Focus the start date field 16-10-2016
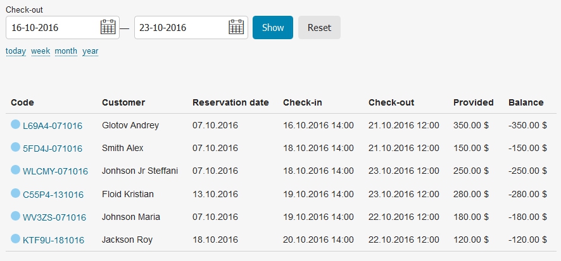The height and width of the screenshot is (261, 561). pos(63,28)
